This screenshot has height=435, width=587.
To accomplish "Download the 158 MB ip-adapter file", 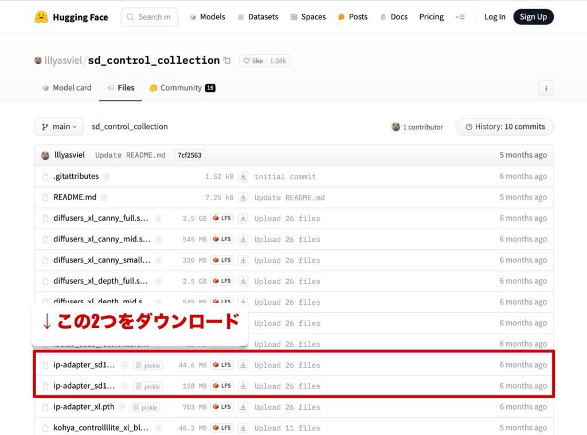I will pos(243,386).
